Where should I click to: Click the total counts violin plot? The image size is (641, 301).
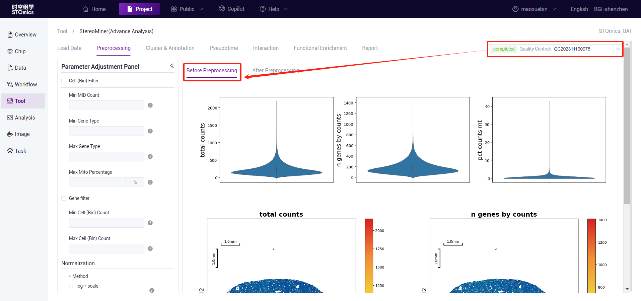click(x=277, y=140)
